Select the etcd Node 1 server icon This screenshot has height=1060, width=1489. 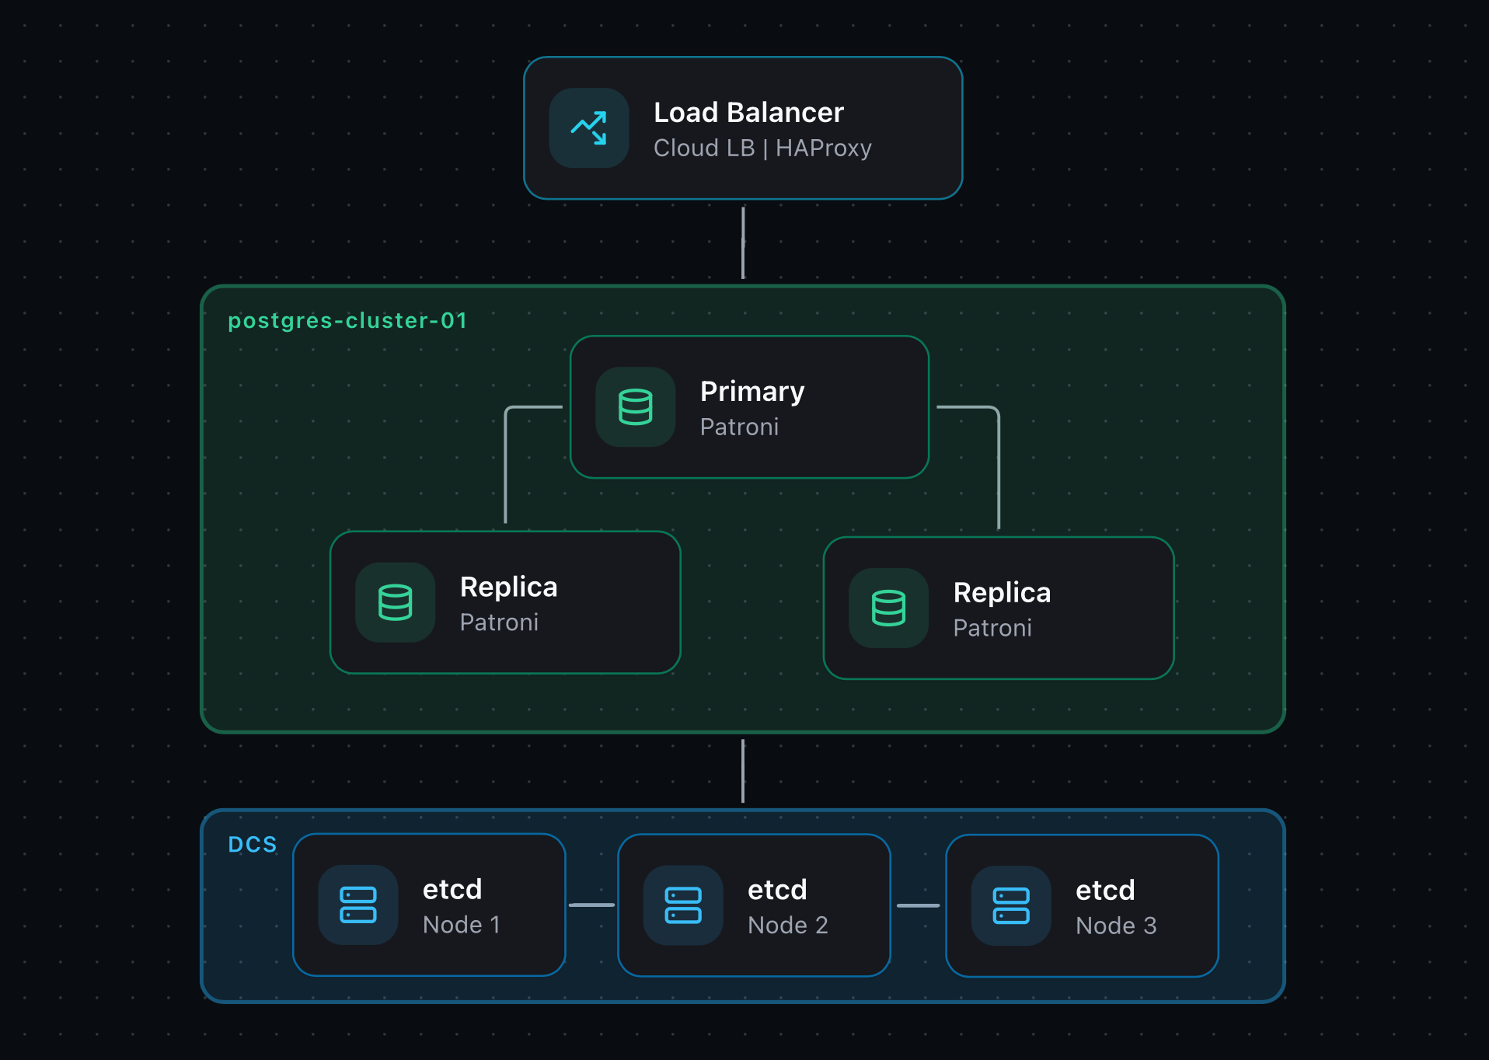click(358, 905)
